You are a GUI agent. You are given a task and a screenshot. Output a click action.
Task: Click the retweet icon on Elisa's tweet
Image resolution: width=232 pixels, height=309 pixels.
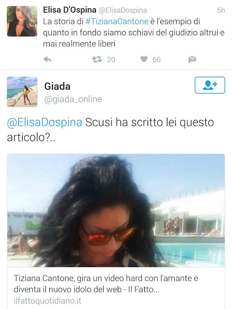point(97,59)
